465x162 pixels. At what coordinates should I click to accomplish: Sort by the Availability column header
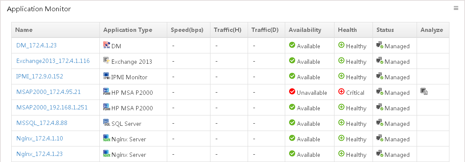[x=305, y=30]
